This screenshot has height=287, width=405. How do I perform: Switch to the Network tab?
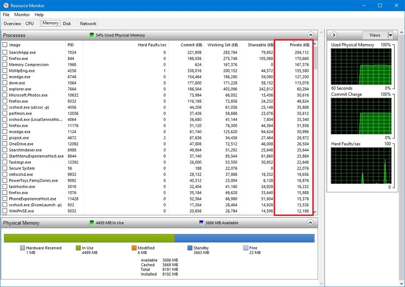tap(87, 23)
